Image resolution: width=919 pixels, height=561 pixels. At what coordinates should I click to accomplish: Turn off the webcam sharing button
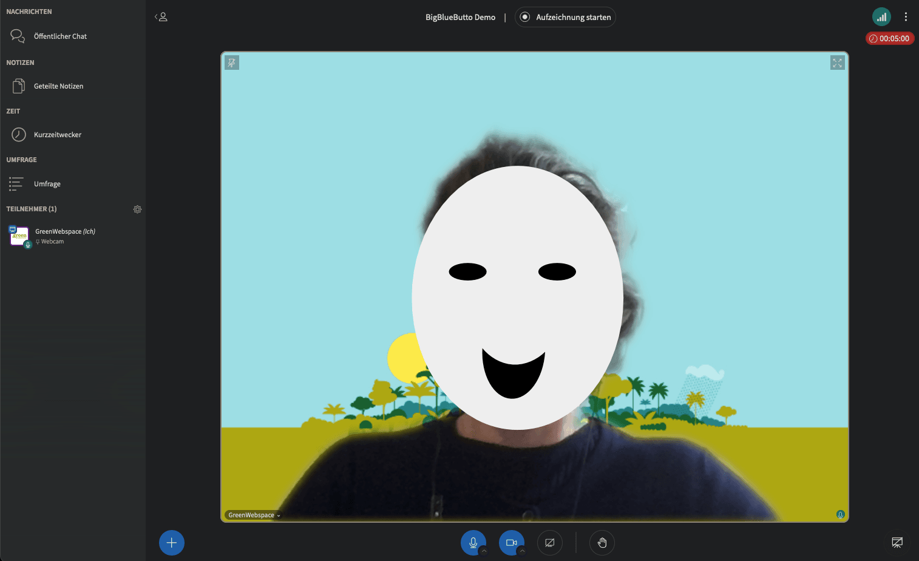(511, 542)
